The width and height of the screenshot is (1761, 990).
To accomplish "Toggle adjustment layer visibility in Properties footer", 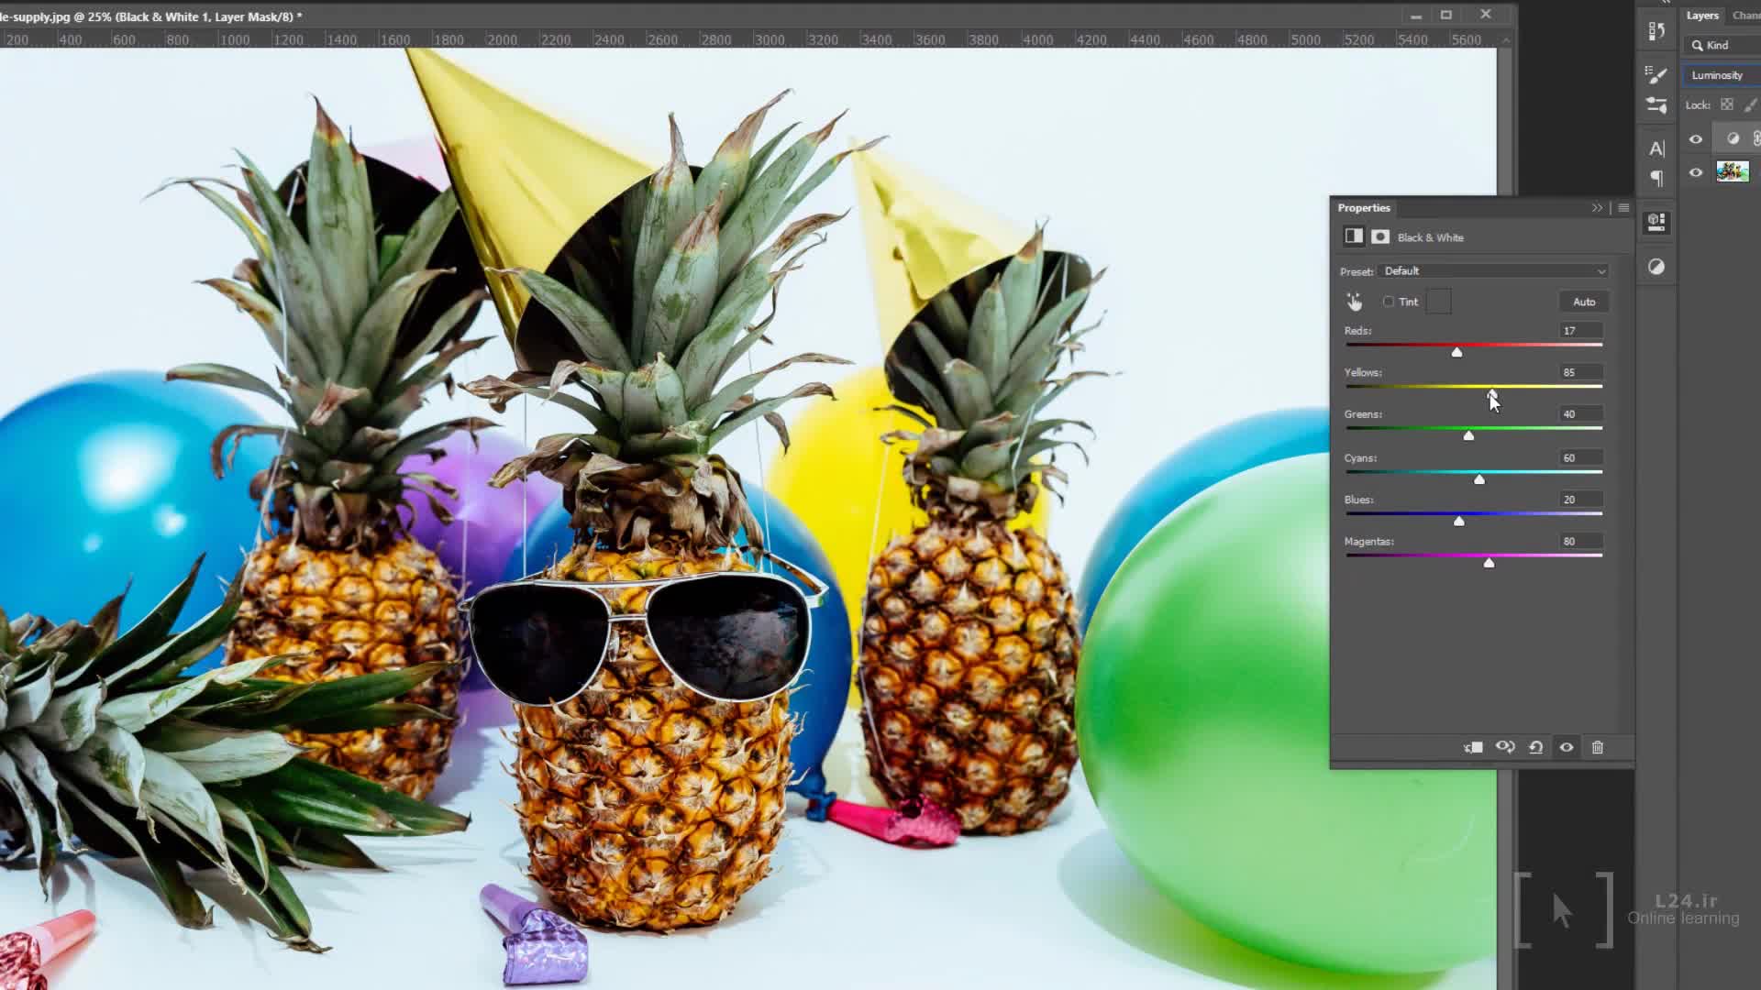I will [1567, 747].
